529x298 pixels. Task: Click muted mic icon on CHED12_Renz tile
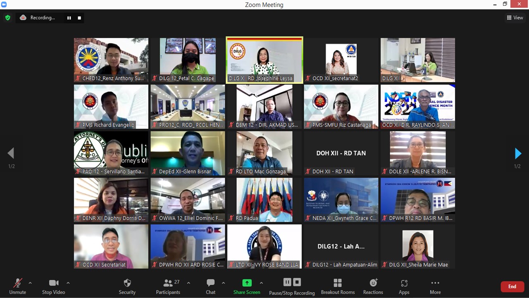(78, 78)
